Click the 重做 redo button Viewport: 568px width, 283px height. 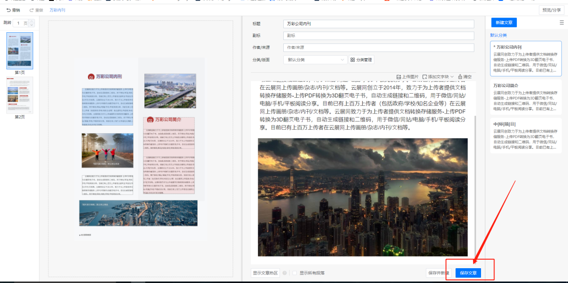[36, 10]
